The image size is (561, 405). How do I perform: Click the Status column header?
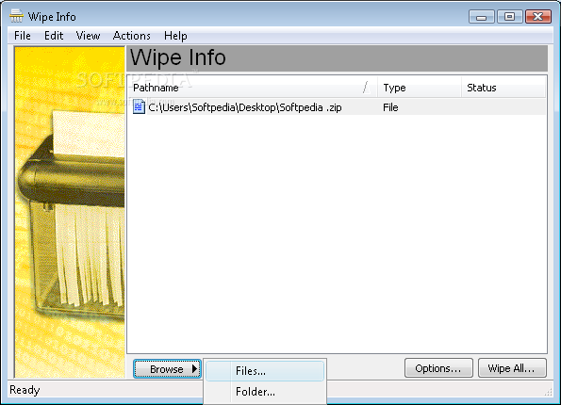[x=503, y=88]
